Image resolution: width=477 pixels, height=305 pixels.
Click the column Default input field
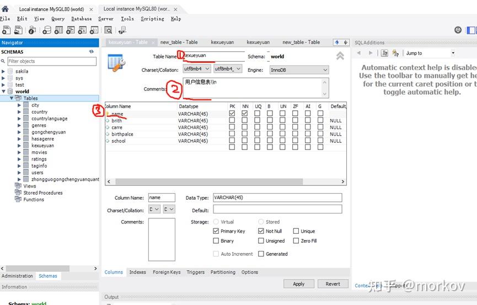click(x=277, y=209)
